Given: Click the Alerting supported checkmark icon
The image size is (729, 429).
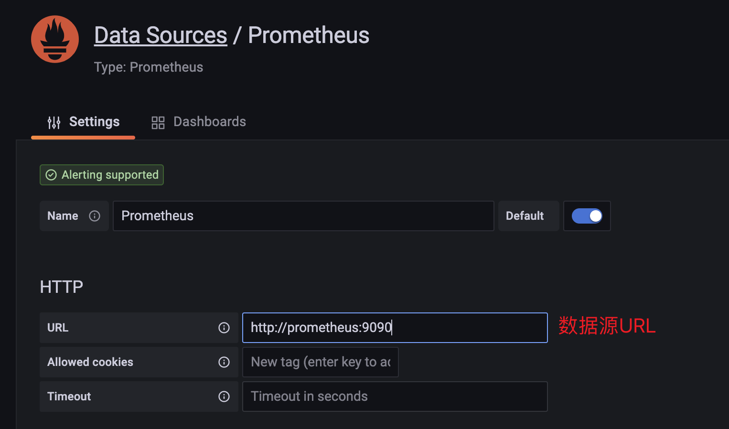Looking at the screenshot, I should pos(51,175).
